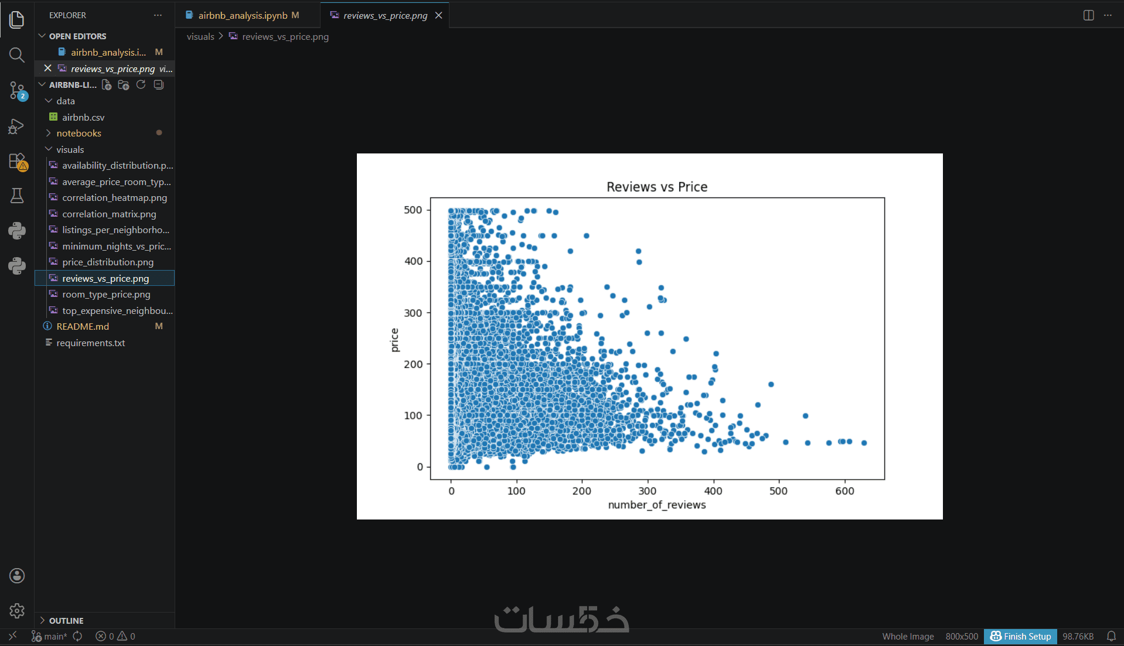Viewport: 1124px width, 646px height.
Task: Collapse the data folder
Action: click(x=104, y=101)
